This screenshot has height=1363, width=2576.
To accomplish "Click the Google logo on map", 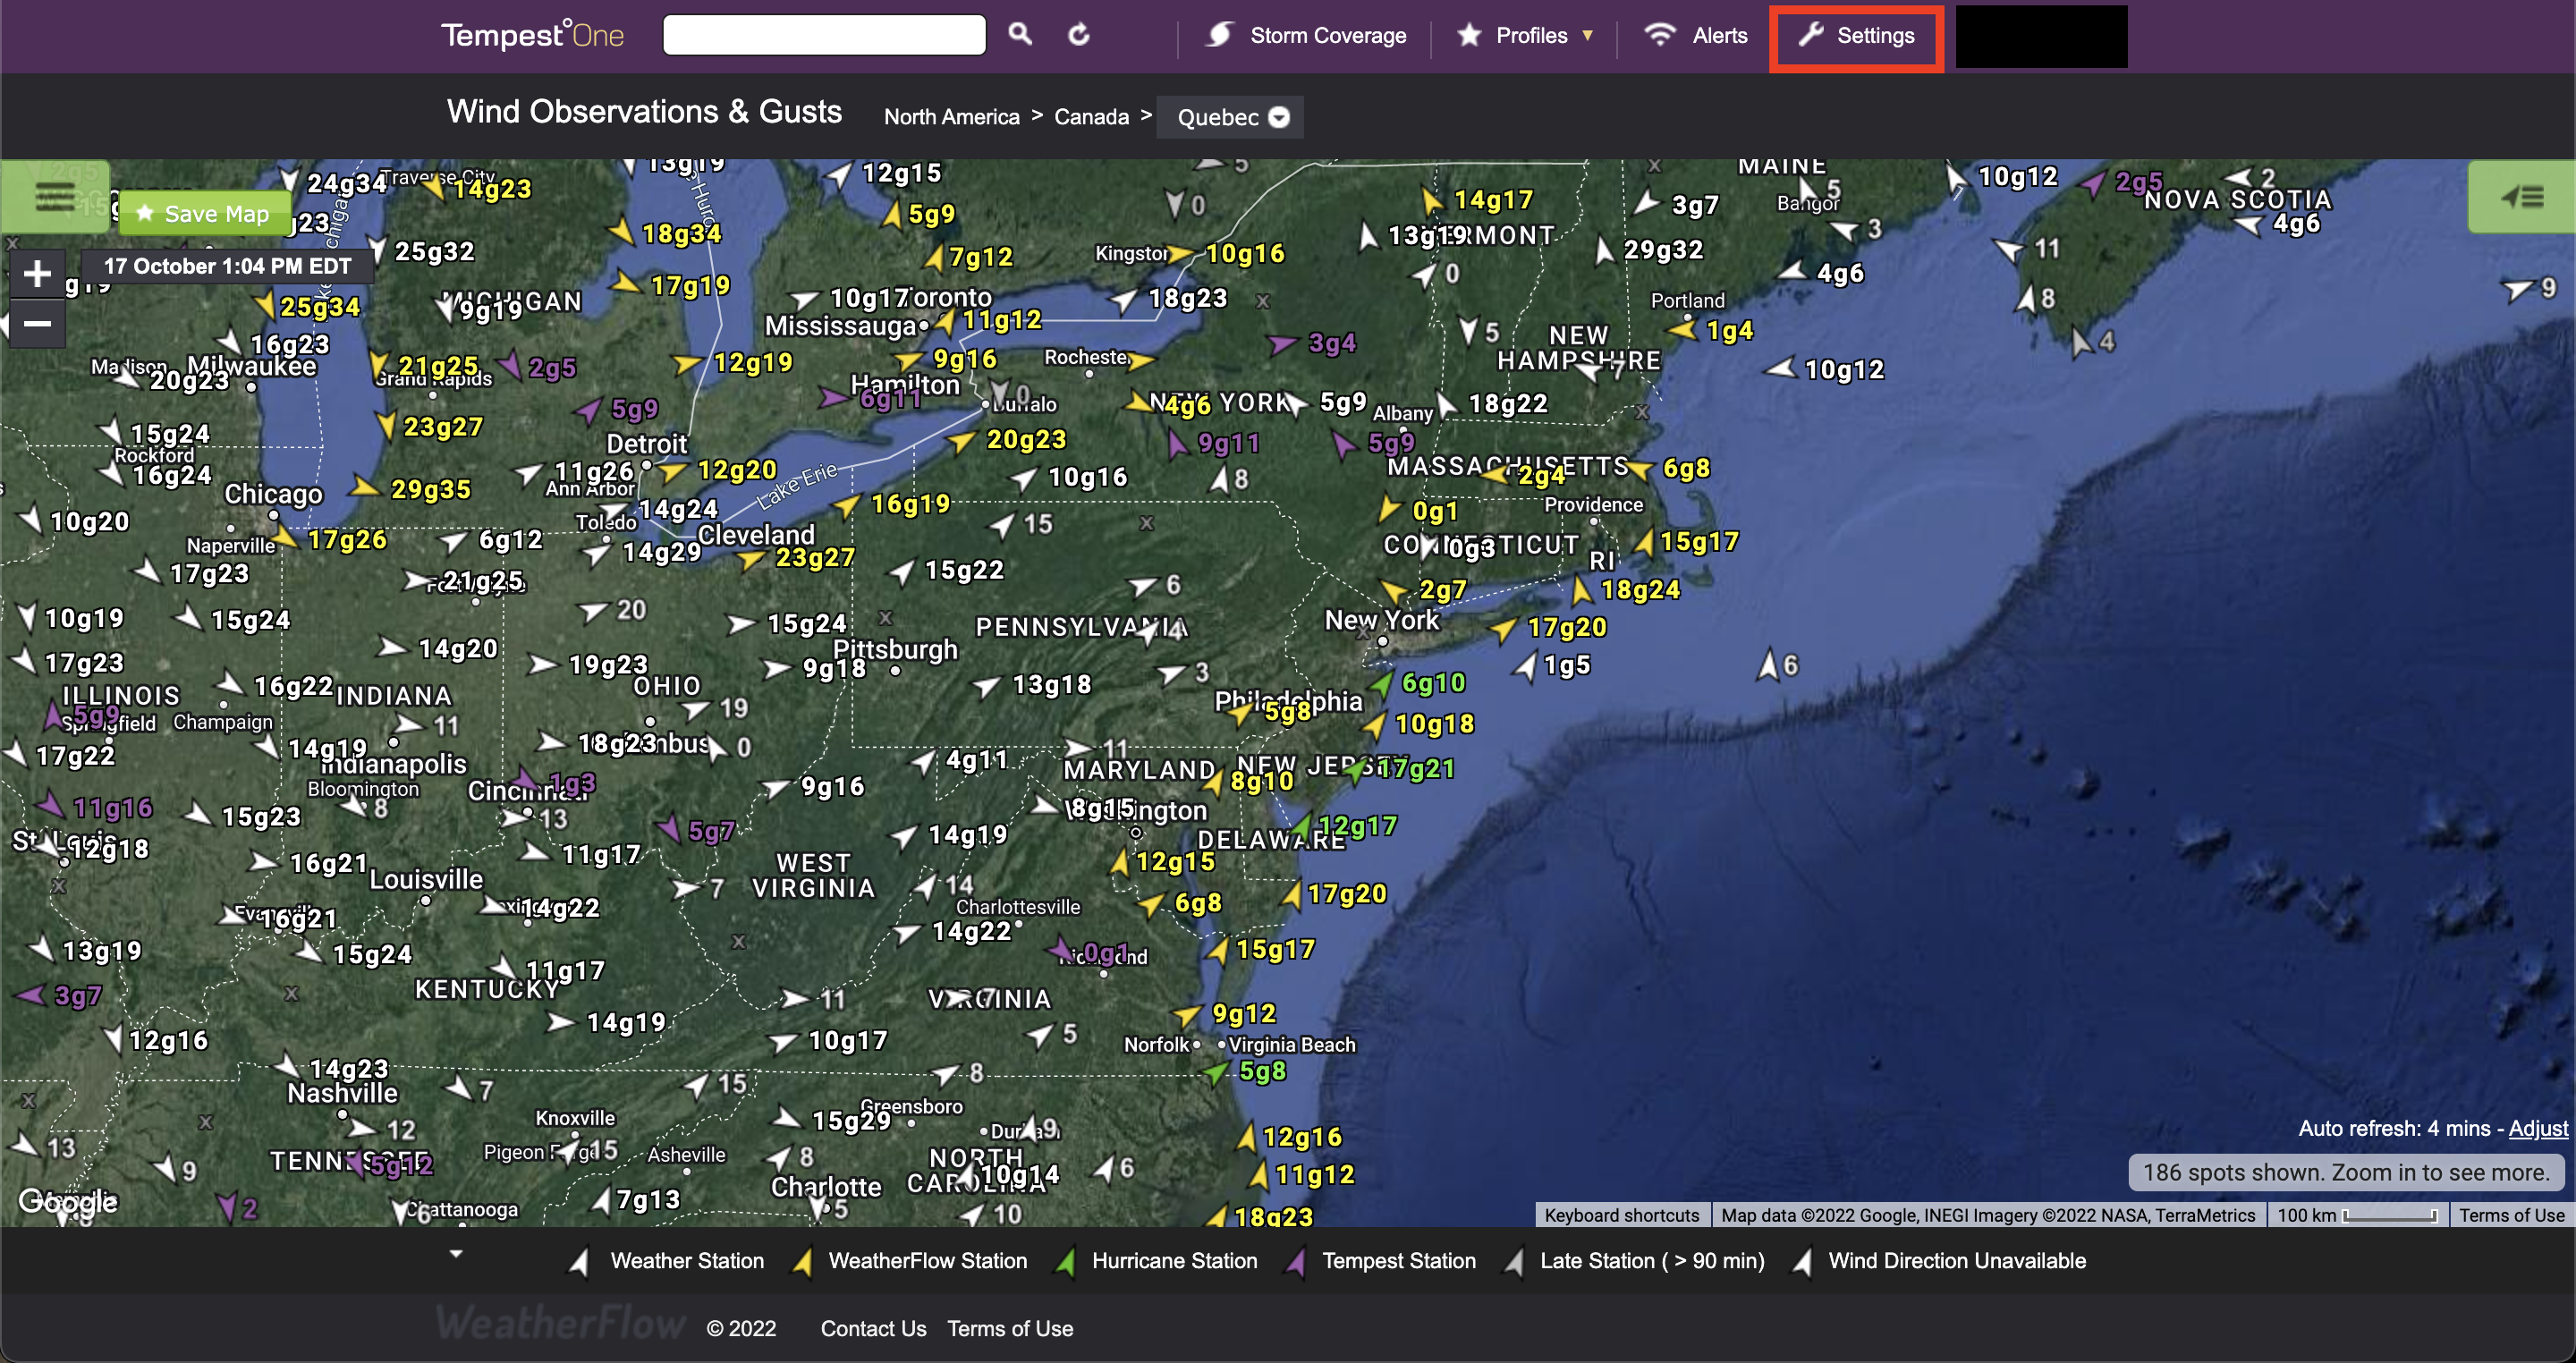I will tap(67, 1200).
